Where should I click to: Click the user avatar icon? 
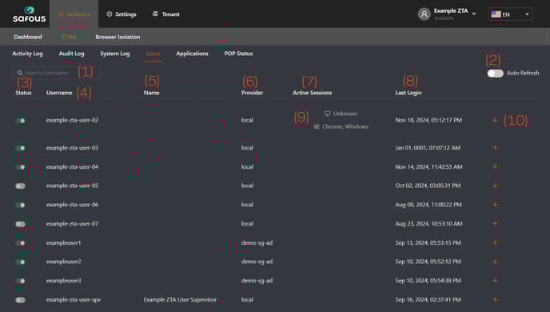424,14
